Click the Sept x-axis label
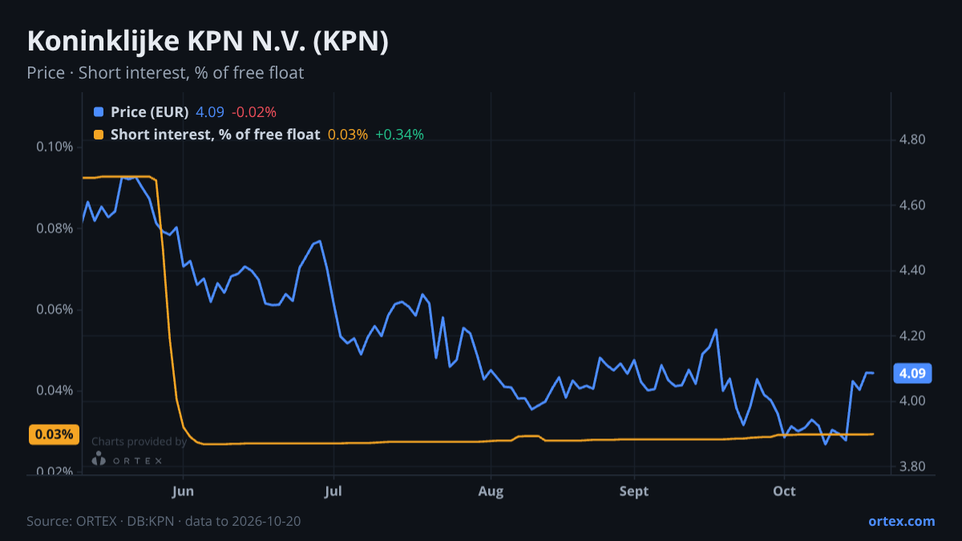This screenshot has width=962, height=541. pyautogui.click(x=634, y=491)
